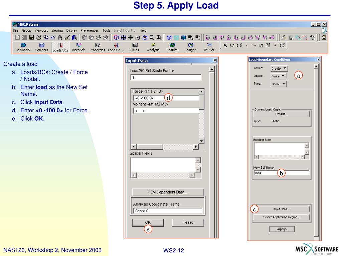Open the Preferences menu
This screenshot has width=342, height=256.
90,30
